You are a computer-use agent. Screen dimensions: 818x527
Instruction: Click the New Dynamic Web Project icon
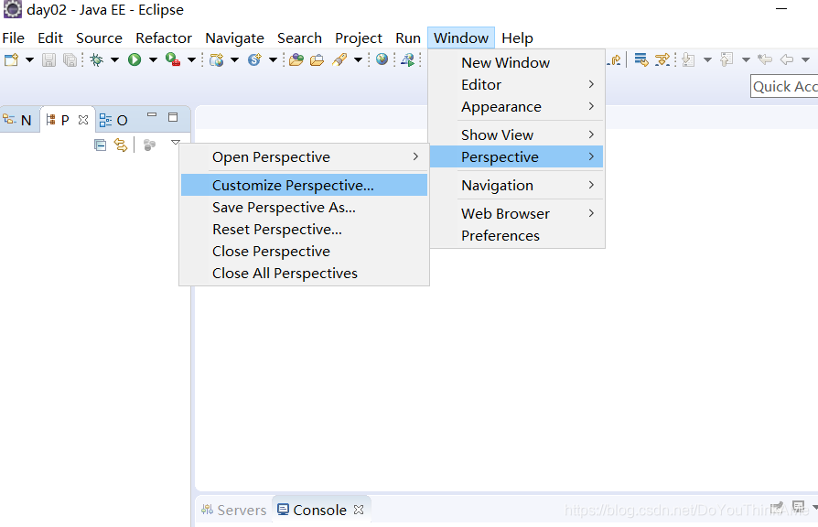pyautogui.click(x=217, y=60)
